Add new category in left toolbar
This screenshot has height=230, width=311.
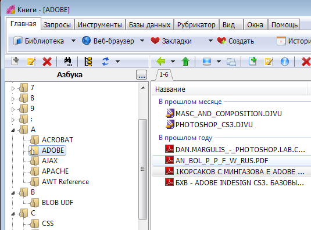point(15,61)
